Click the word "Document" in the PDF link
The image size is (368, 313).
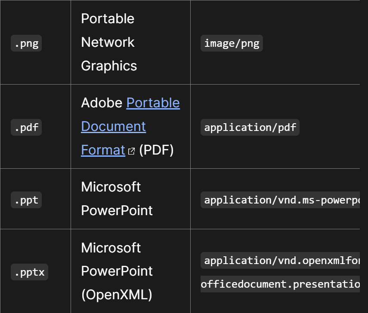pyautogui.click(x=113, y=127)
